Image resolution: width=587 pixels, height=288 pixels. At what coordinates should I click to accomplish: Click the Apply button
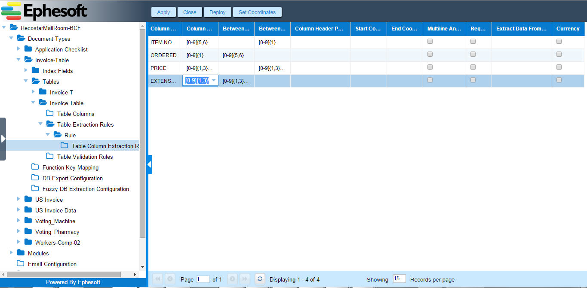(x=163, y=12)
